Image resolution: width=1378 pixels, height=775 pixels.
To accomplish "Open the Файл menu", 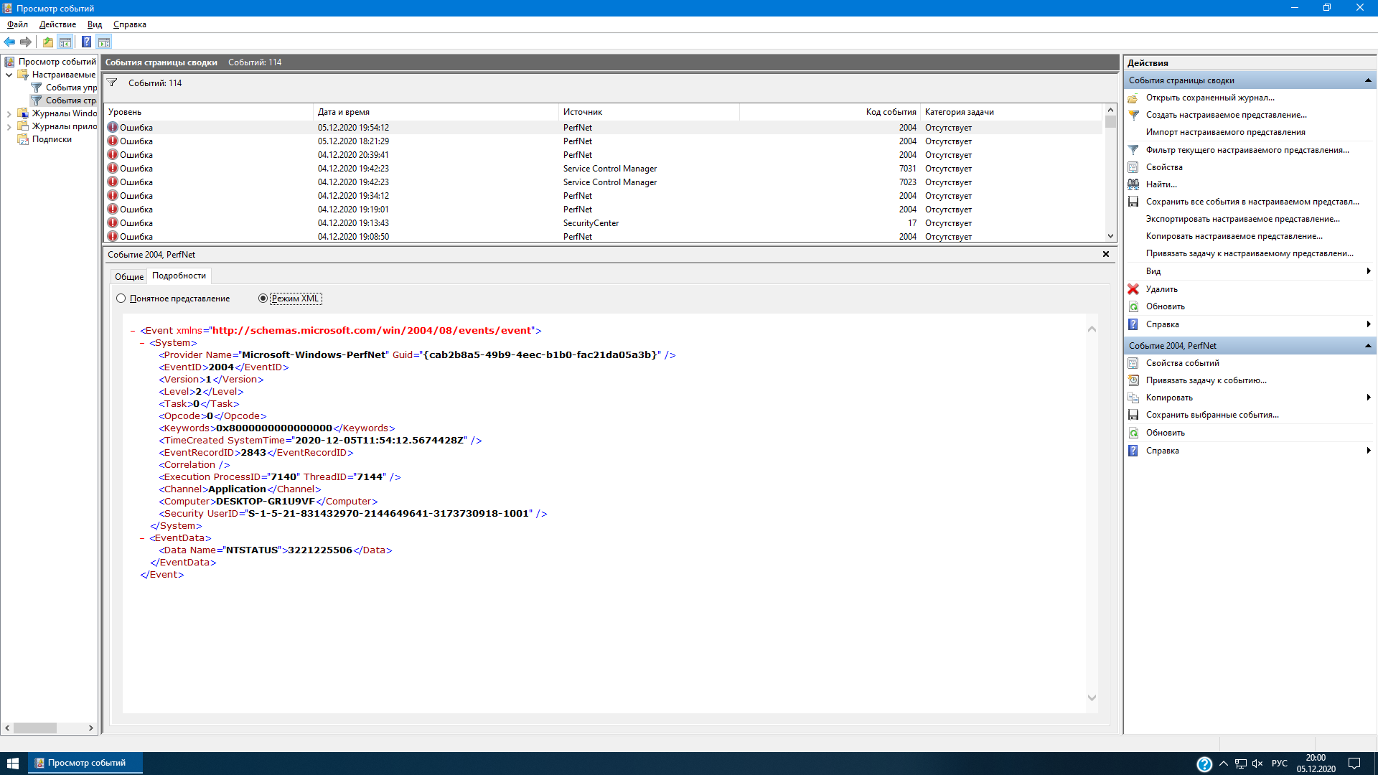I will [18, 24].
